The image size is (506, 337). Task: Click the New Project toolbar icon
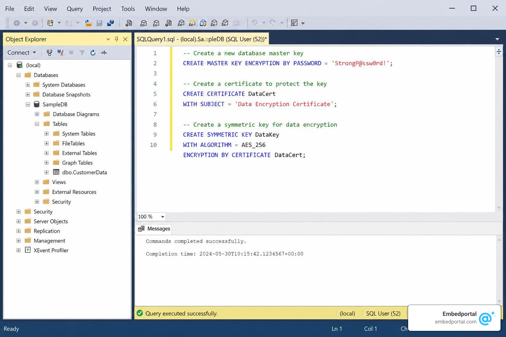coord(50,23)
